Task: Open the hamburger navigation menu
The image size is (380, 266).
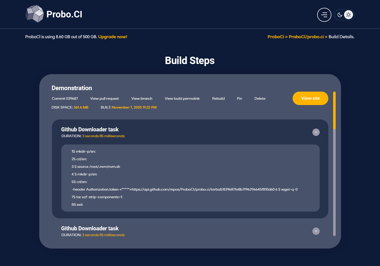Action: point(324,15)
